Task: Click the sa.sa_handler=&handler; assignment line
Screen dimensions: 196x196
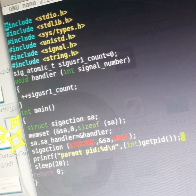Action: [71, 137]
